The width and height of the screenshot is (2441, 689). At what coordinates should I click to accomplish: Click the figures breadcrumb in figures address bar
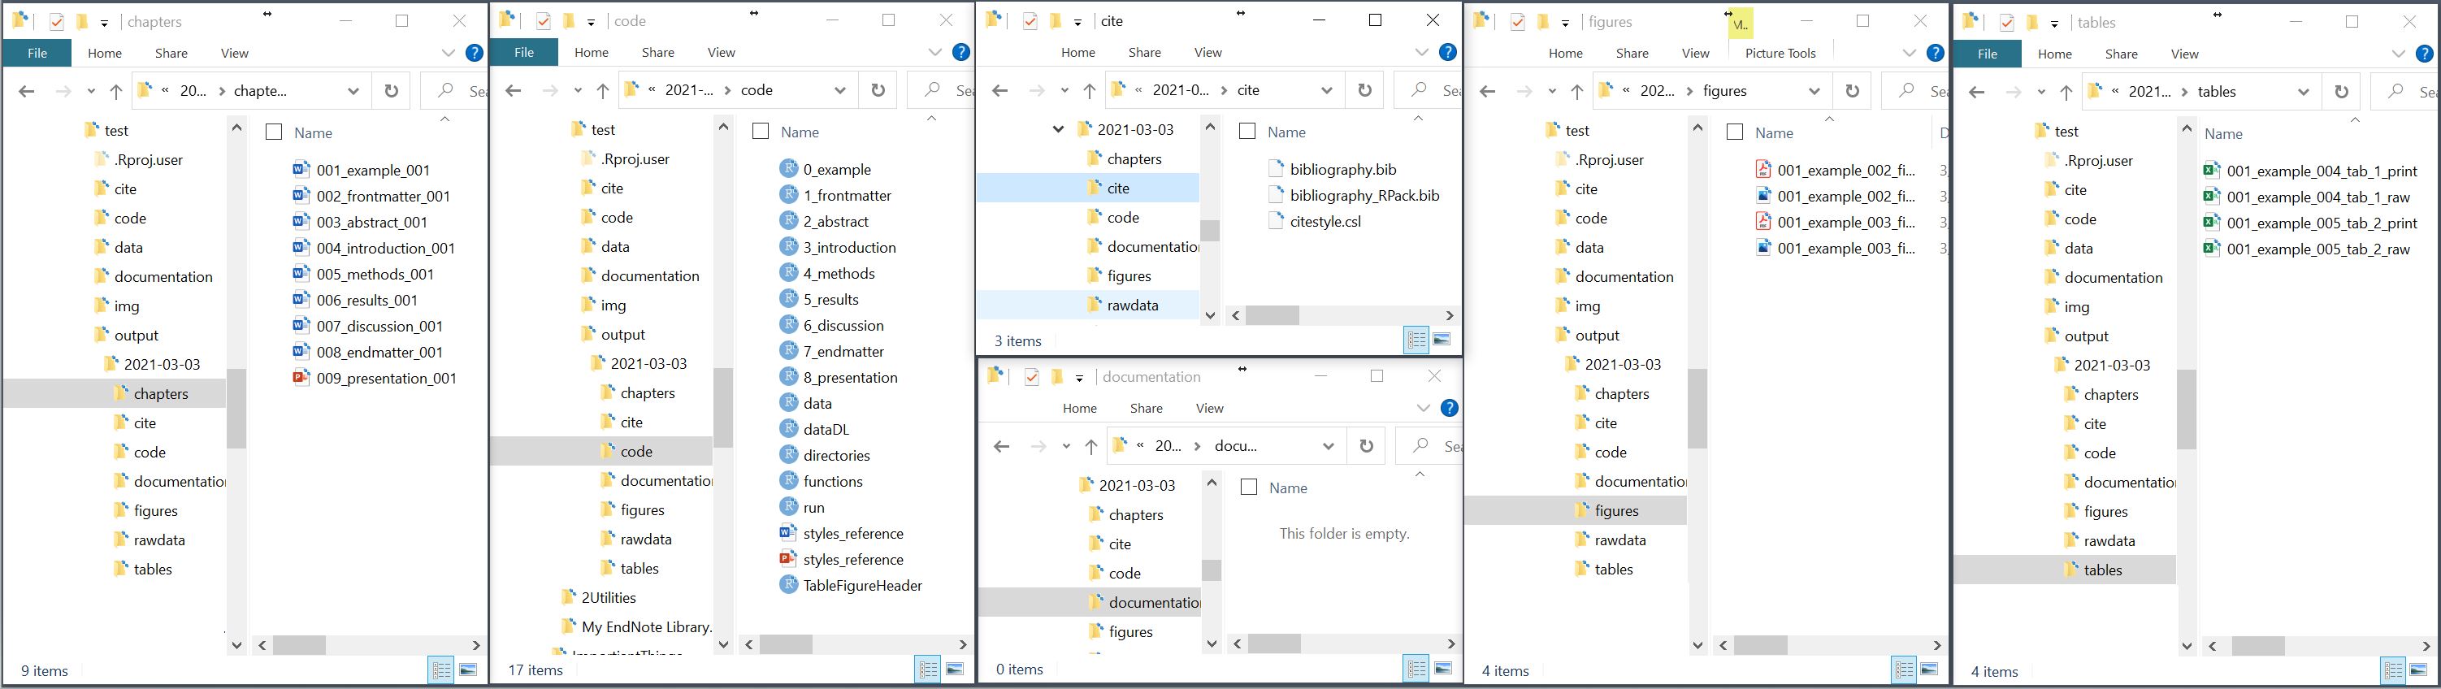(x=1724, y=91)
